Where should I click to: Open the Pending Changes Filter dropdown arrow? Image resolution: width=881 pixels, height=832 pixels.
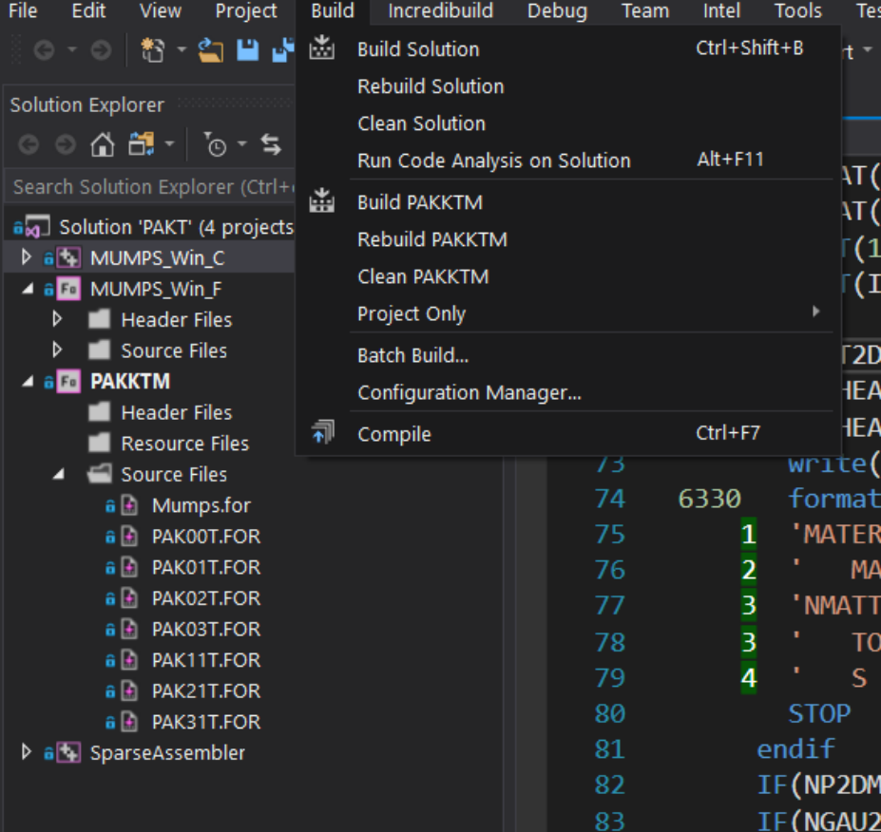pyautogui.click(x=241, y=144)
